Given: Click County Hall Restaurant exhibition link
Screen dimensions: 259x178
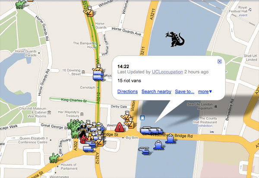Looking at the screenshot, I should [205, 126].
